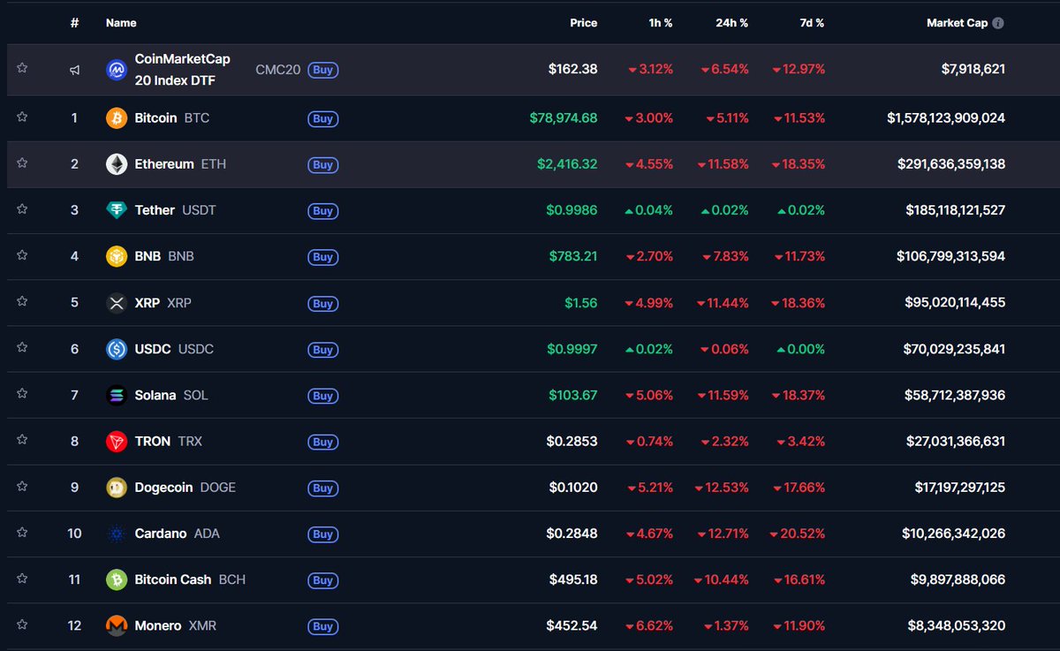Click the Solana logo icon
Image resolution: width=1060 pixels, height=651 pixels.
[117, 395]
